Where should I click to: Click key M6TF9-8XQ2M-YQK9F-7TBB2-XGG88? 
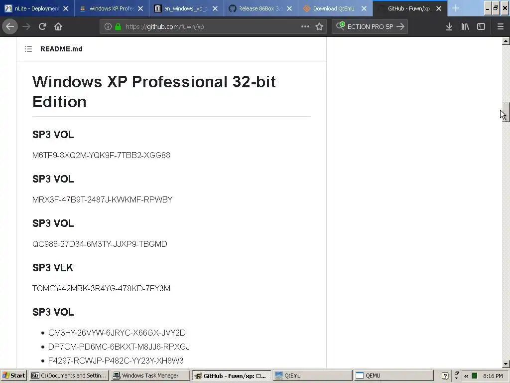tap(101, 155)
